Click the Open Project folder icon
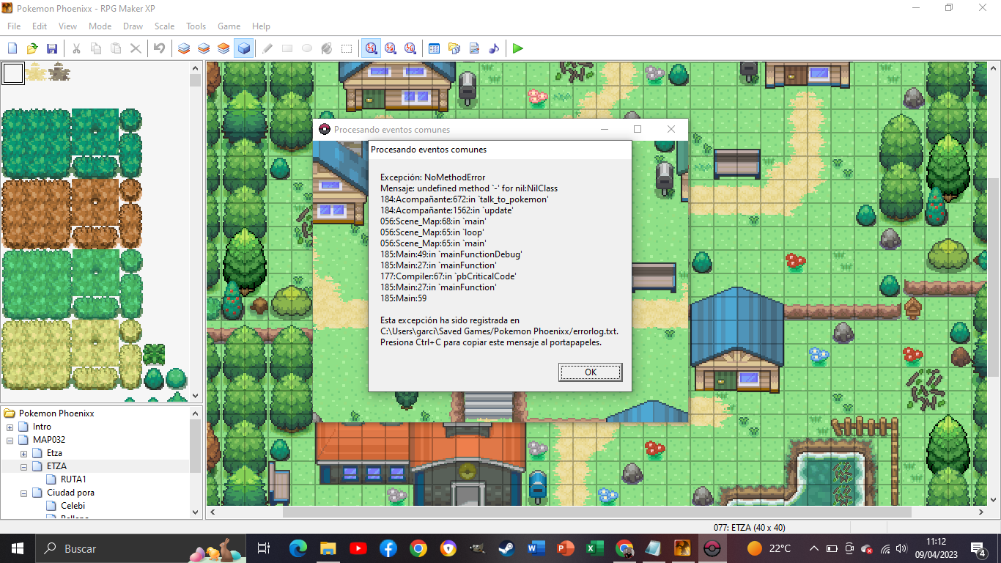The image size is (1001, 563). point(32,48)
